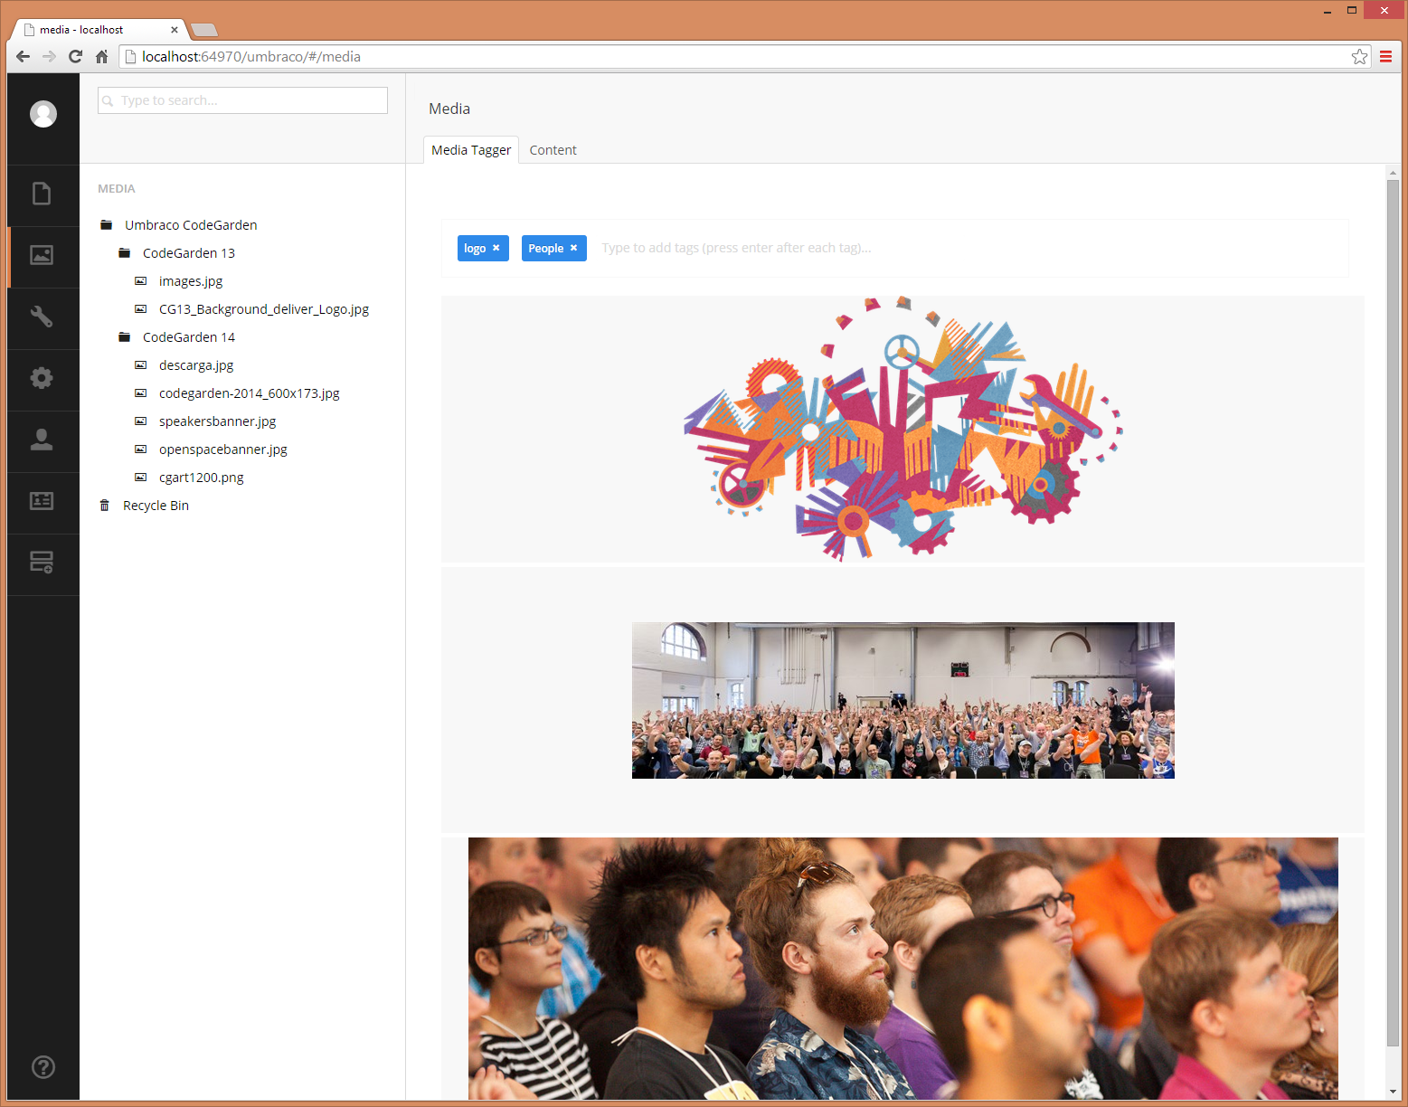Remove the logo tag

tap(496, 248)
